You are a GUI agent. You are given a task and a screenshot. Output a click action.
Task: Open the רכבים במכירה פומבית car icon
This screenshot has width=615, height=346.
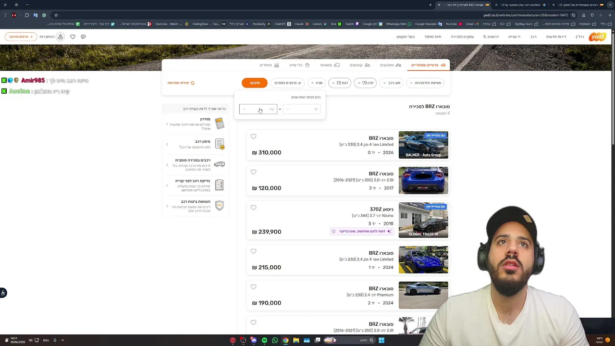[x=220, y=164]
